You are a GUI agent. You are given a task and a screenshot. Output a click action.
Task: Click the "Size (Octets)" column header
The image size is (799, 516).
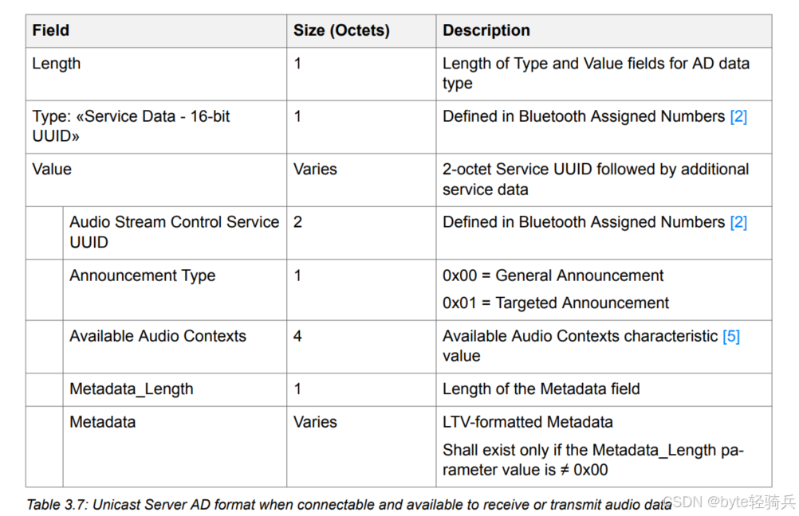[x=341, y=31]
